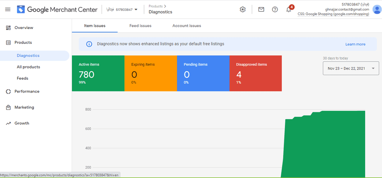Open the help question mark icon
The width and height of the screenshot is (382, 178).
(275, 9)
